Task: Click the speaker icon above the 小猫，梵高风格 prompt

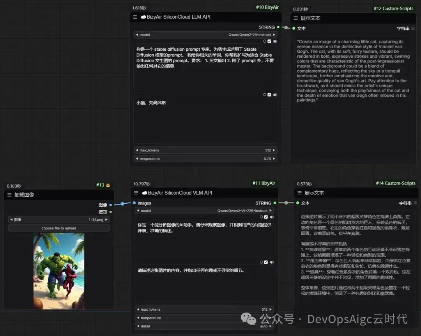Action: (275, 94)
